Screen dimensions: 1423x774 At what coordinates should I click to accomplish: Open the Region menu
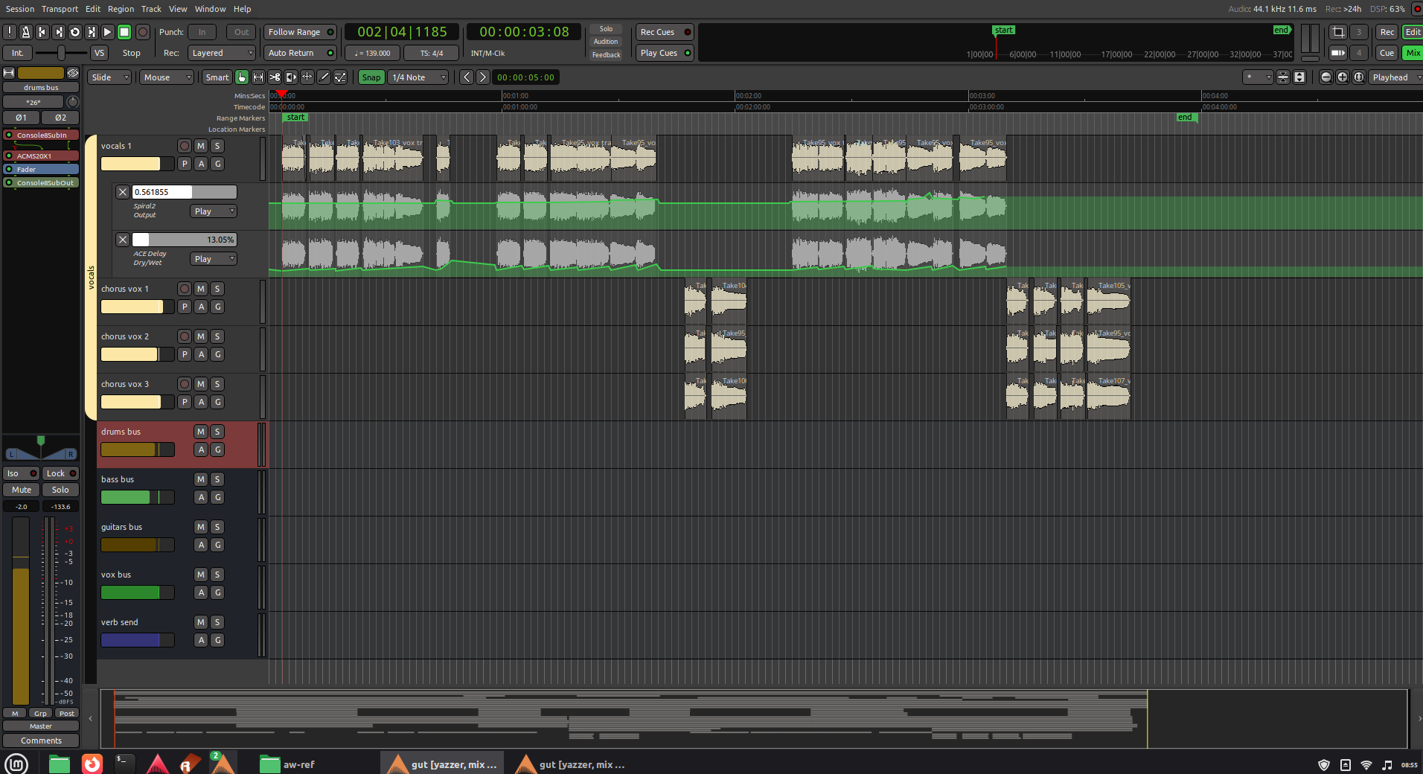pyautogui.click(x=121, y=9)
